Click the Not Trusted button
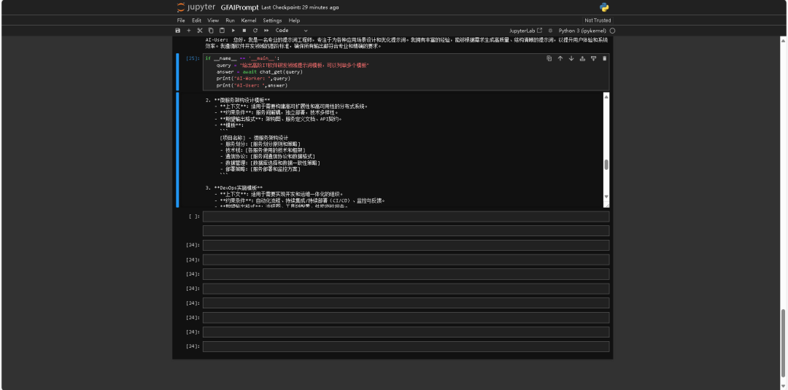The height and width of the screenshot is (390, 788). point(598,20)
